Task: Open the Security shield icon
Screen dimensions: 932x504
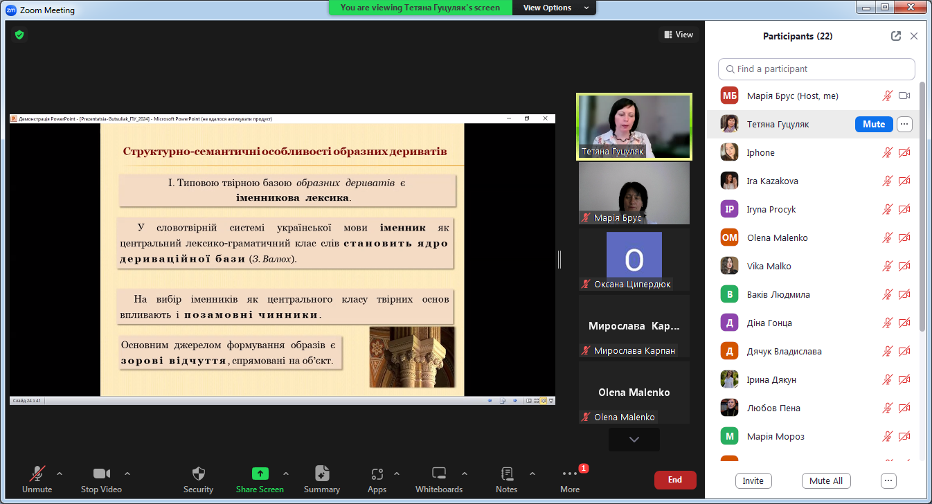Action: (198, 474)
